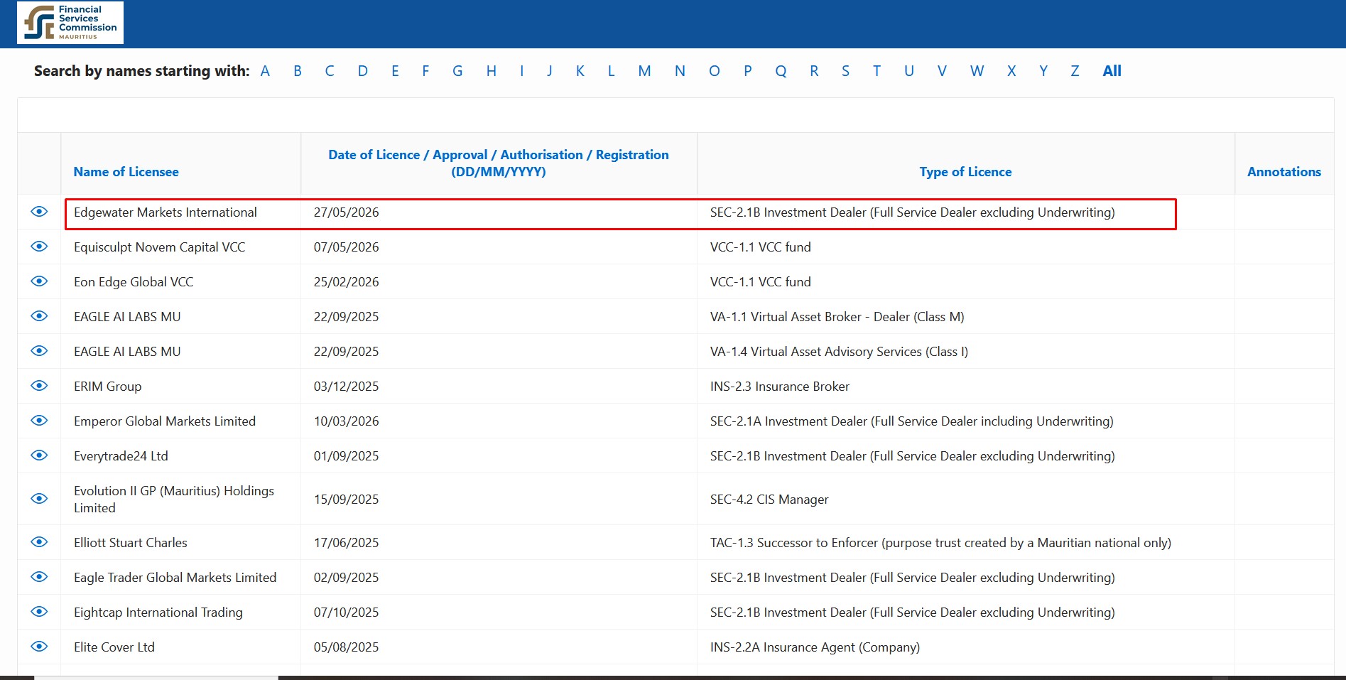
Task: Select the Elite Cover Ltd name
Action: click(x=114, y=647)
